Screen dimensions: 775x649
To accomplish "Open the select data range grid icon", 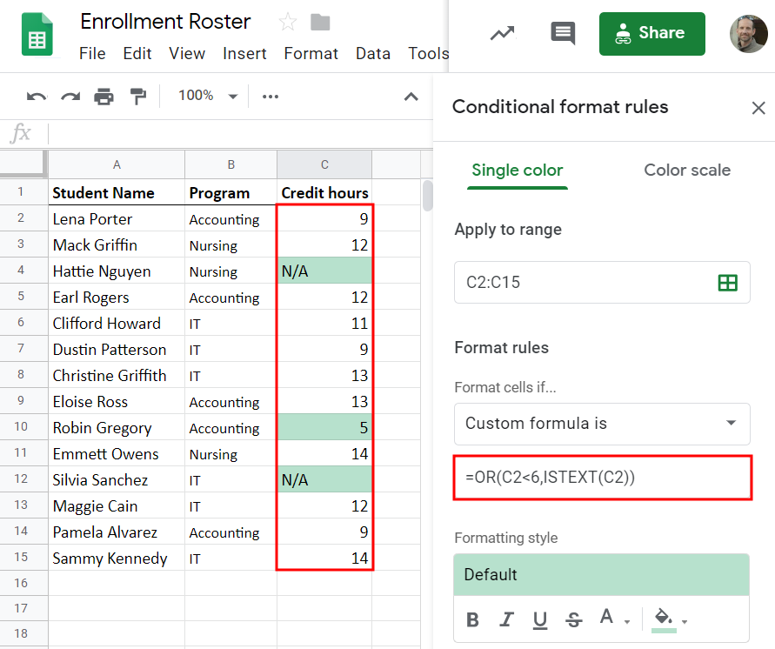I will pos(727,283).
